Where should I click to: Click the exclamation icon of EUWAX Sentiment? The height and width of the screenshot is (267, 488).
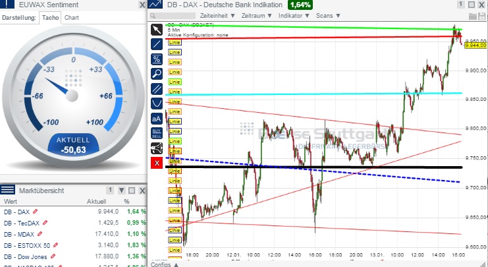click(7, 4)
